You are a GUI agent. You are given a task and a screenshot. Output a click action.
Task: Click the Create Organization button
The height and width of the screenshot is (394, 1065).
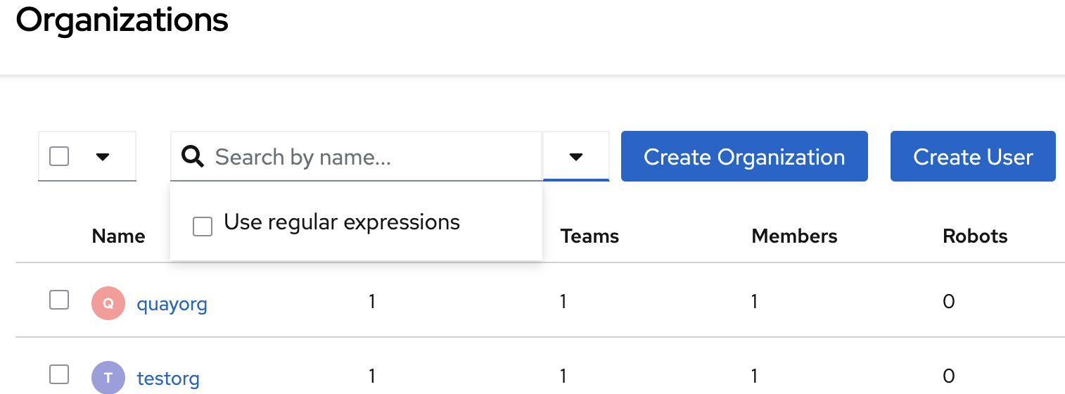[744, 156]
